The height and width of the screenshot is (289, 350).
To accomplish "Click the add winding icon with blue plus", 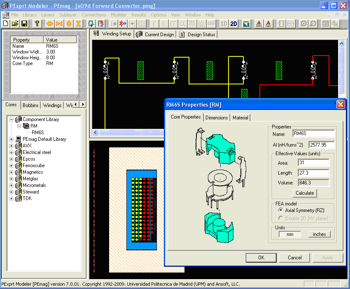I will tap(91, 23).
